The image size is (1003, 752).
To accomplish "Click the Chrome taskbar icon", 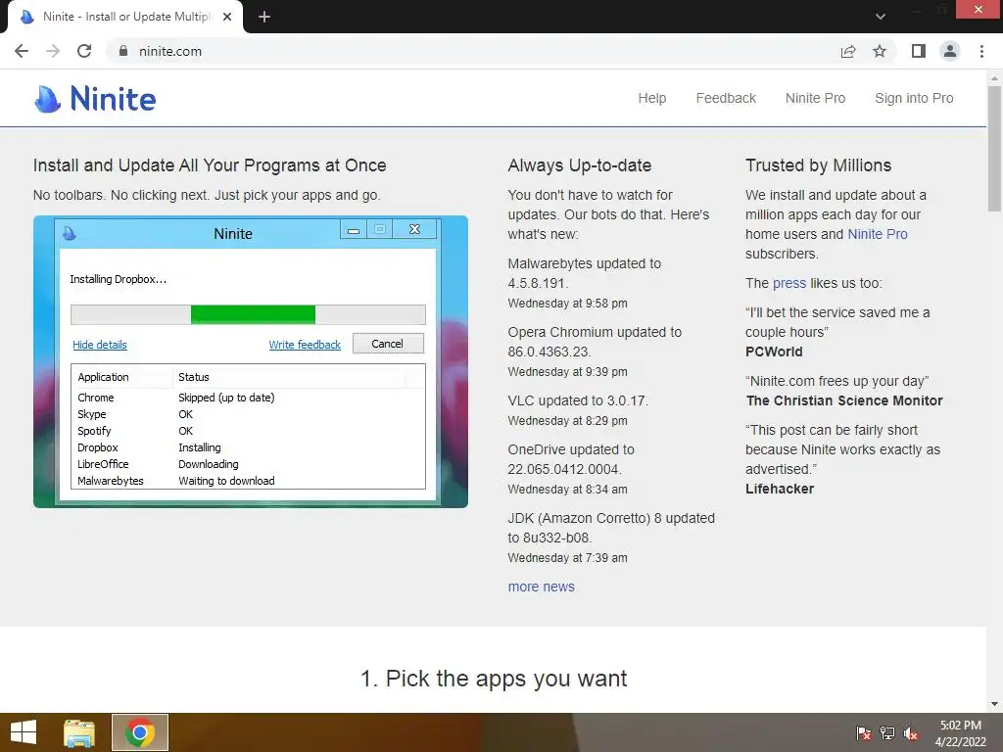I will pyautogui.click(x=140, y=732).
